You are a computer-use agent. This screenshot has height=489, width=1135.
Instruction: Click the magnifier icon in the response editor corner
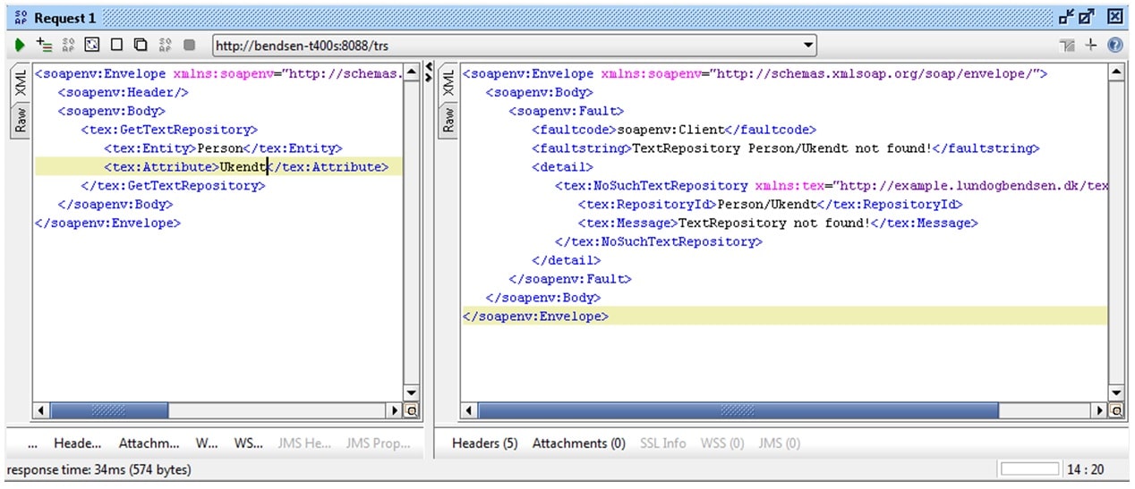[x=1116, y=410]
